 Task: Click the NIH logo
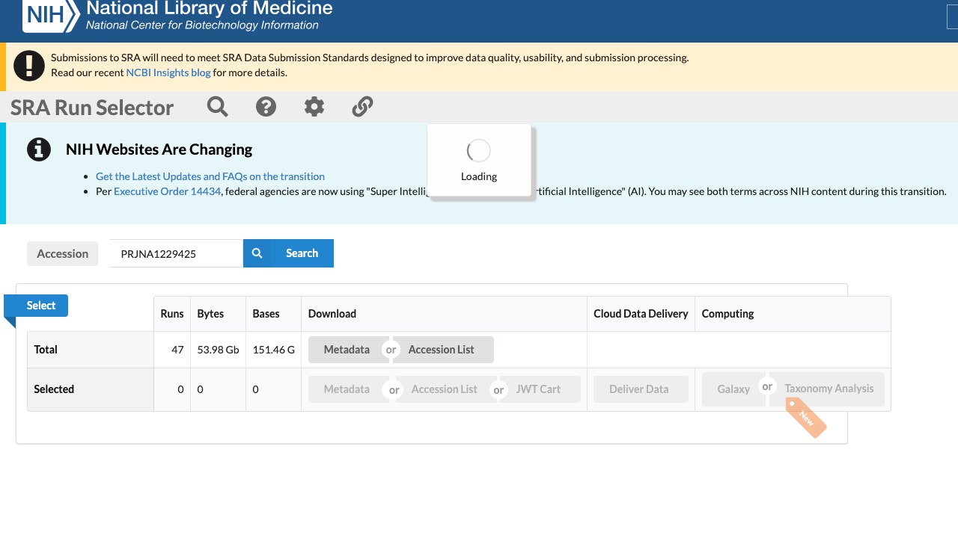tap(50, 15)
